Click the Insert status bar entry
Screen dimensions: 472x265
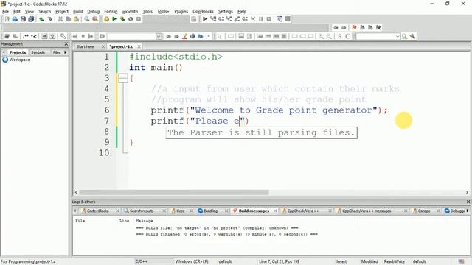(341, 261)
